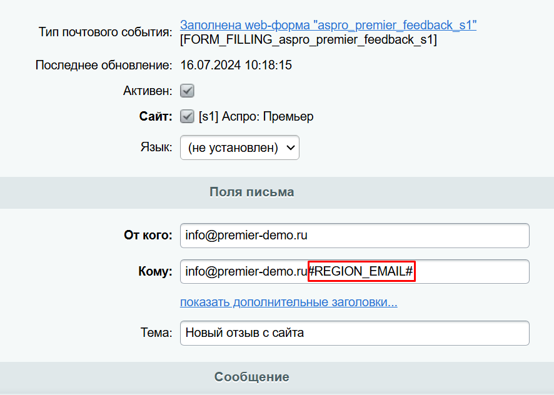Click the info@premier-demo.ru text in Кому field
This screenshot has height=395, width=554.
(246, 271)
